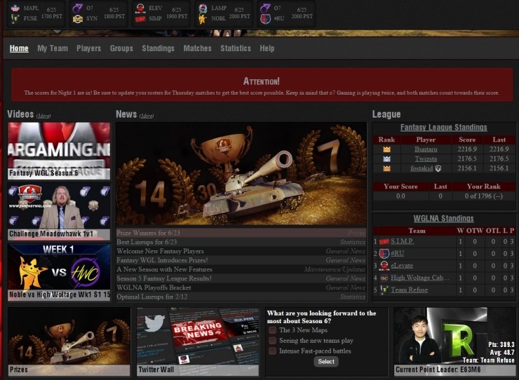This screenshot has width=519, height=380.
Task: Choose 'Seeing the new teams play' poll option
Action: [273, 341]
